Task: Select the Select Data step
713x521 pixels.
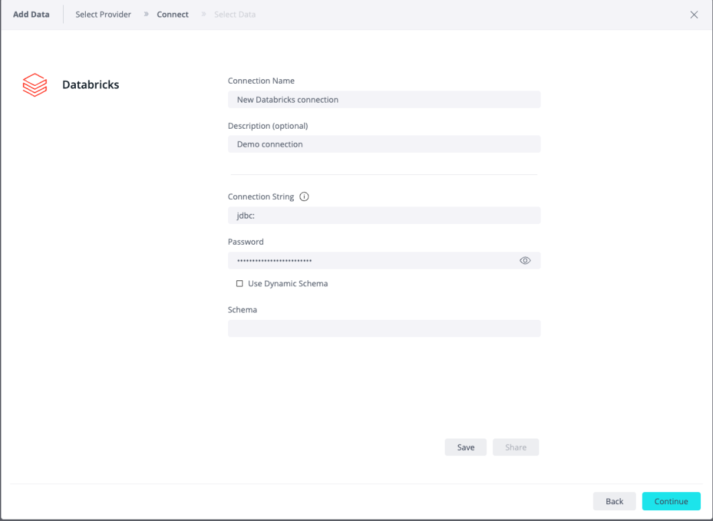Action: (x=235, y=15)
